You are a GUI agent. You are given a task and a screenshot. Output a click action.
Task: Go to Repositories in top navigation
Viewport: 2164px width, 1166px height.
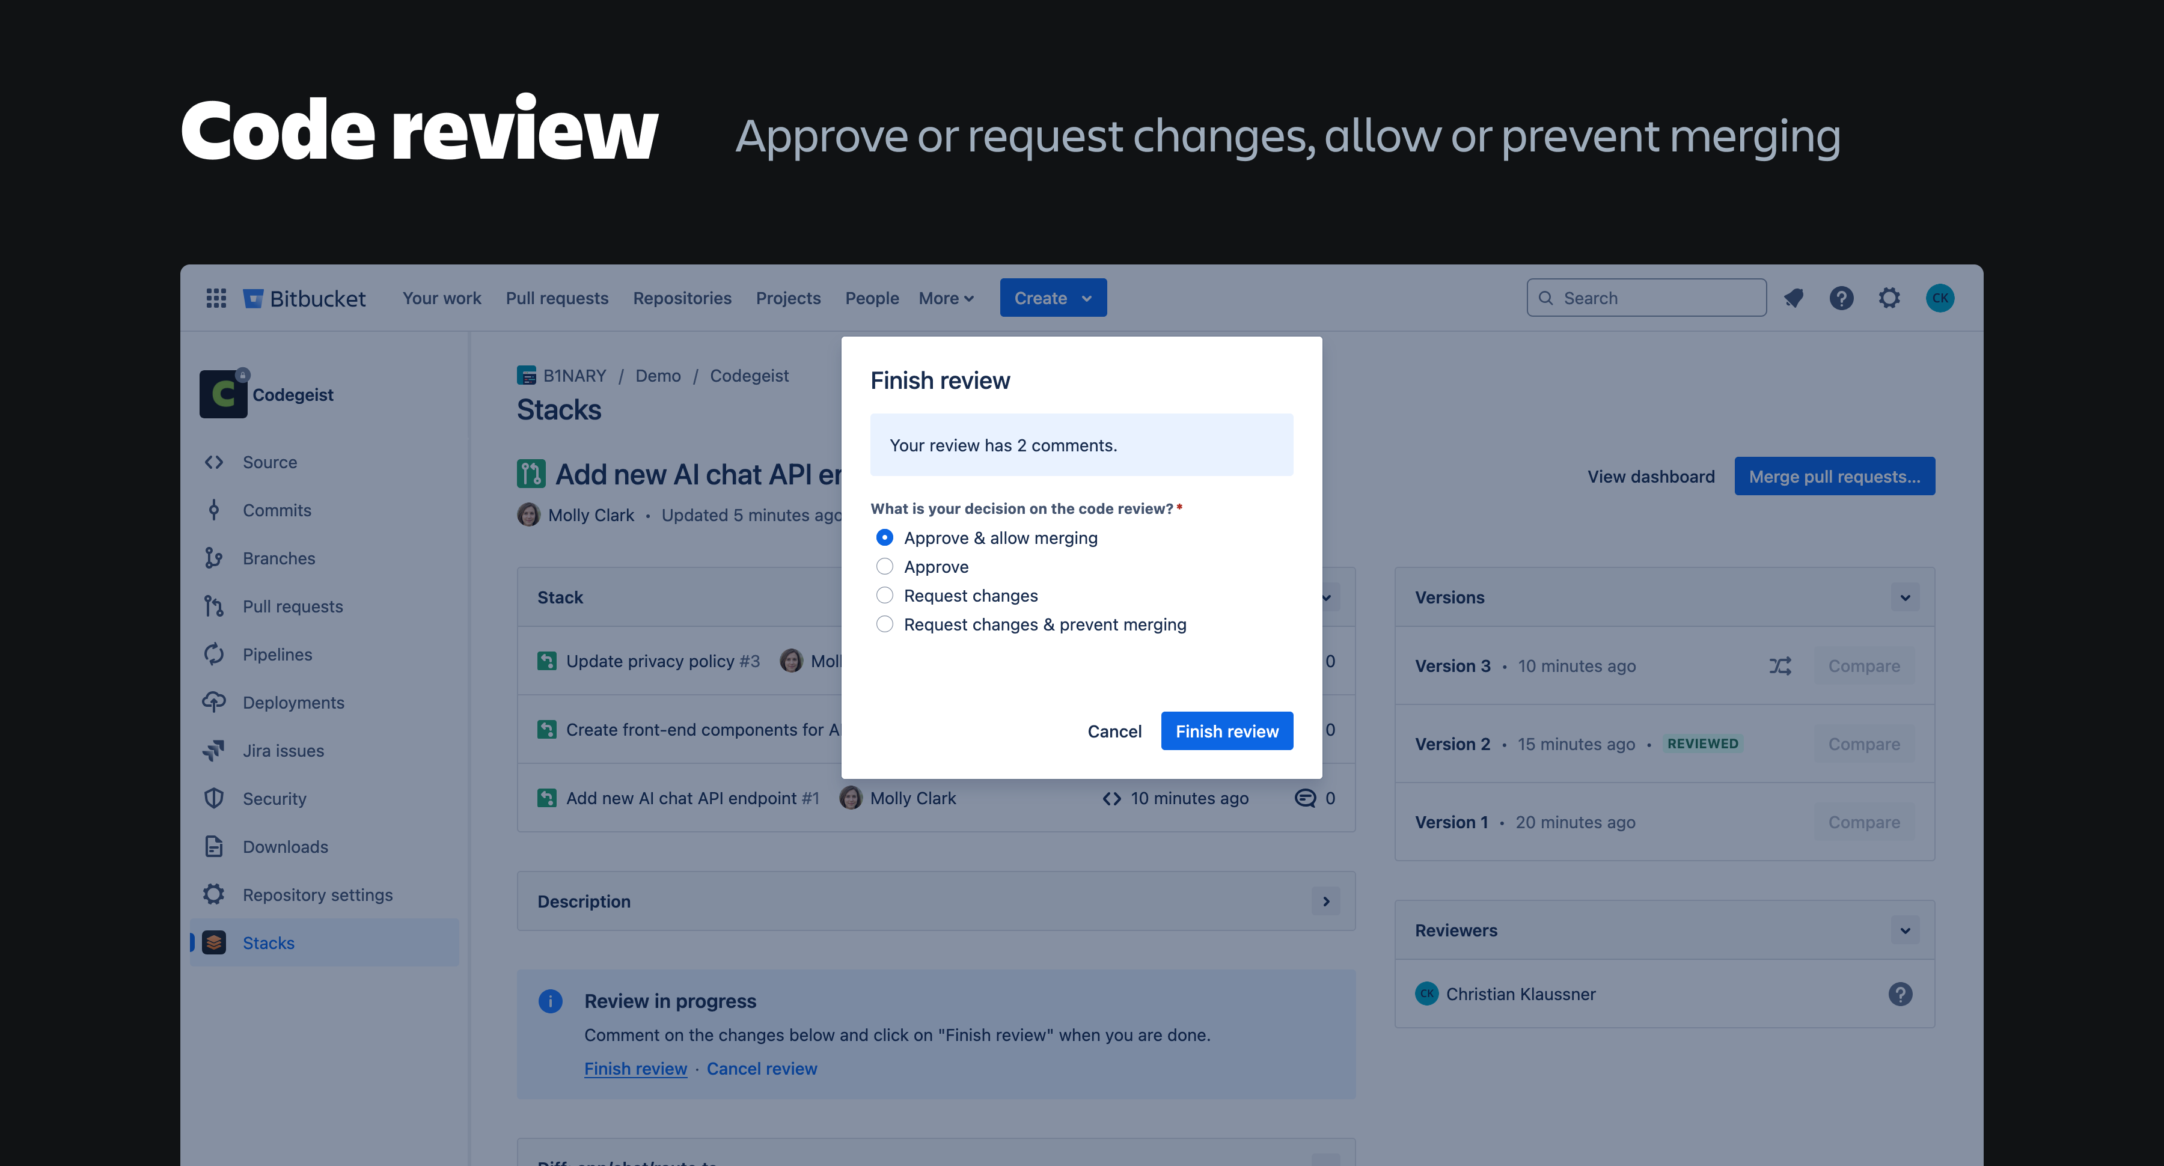tap(681, 298)
